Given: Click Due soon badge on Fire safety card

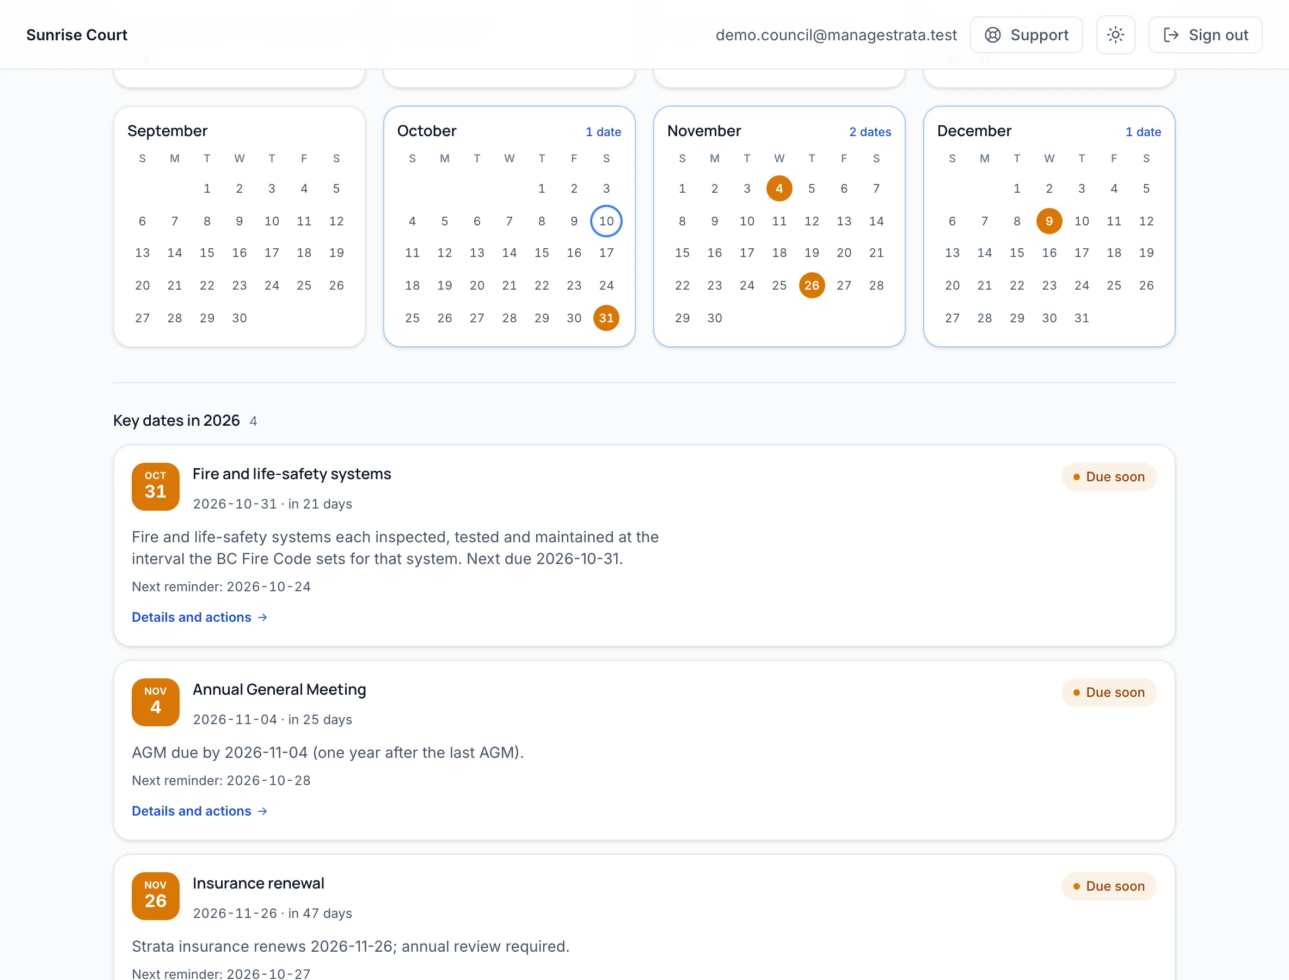Looking at the screenshot, I should 1109,477.
